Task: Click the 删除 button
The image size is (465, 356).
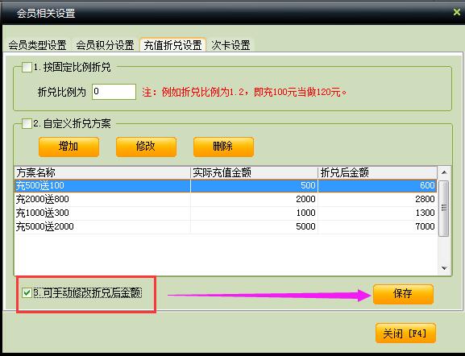Action: click(223, 147)
